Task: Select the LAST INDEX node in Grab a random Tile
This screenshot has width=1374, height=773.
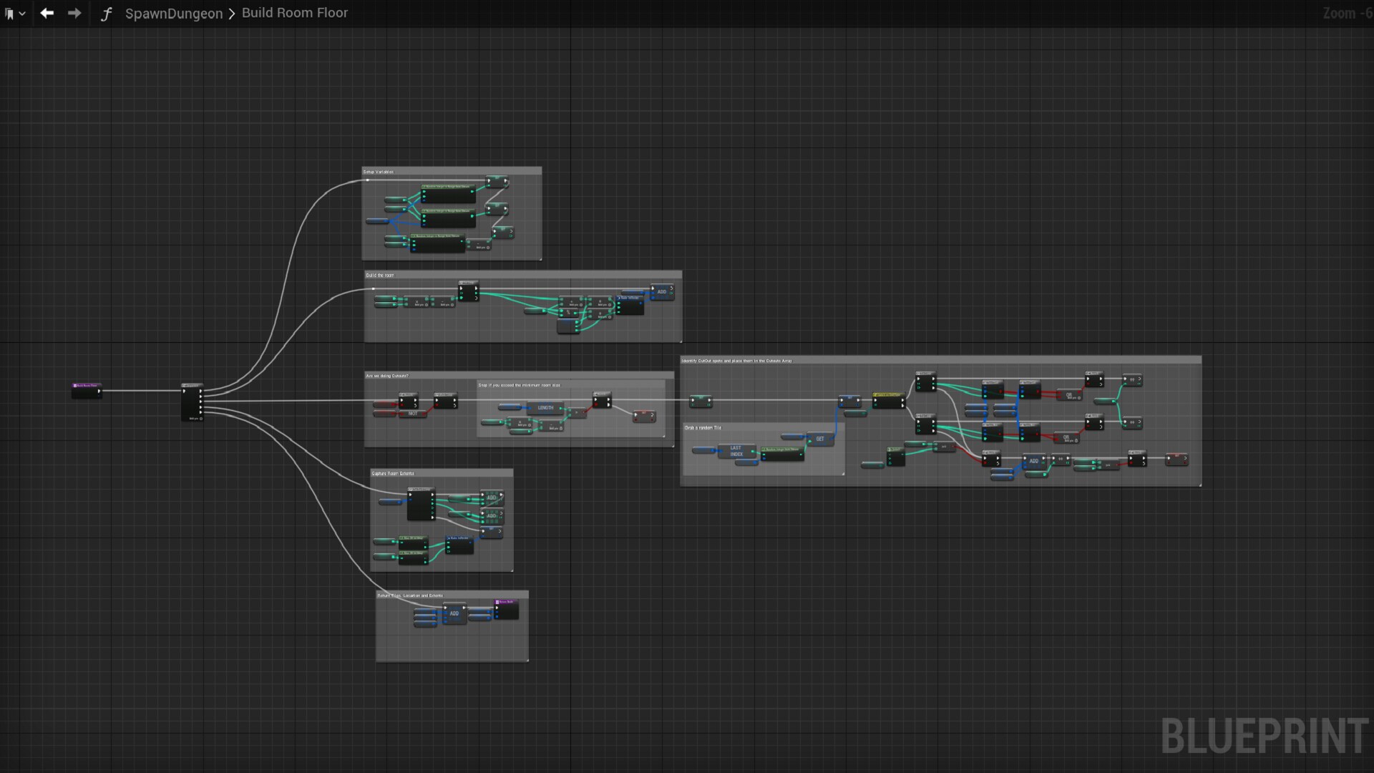Action: (736, 451)
